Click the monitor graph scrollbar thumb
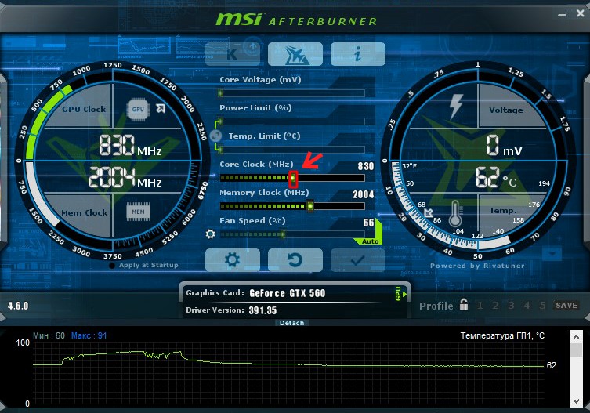The width and height of the screenshot is (590, 413). coord(576,350)
